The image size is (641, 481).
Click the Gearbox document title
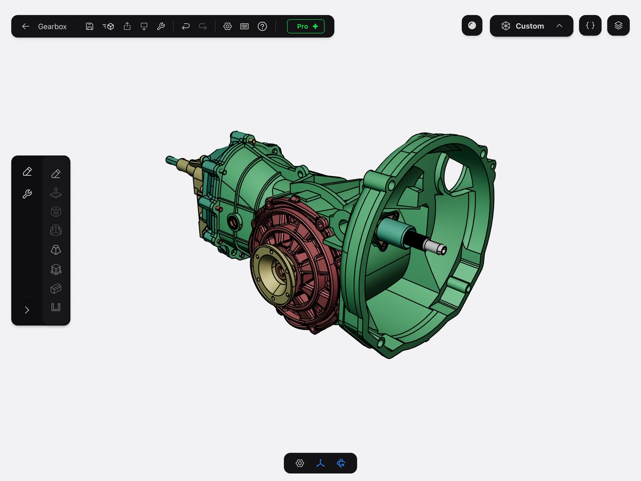click(52, 27)
